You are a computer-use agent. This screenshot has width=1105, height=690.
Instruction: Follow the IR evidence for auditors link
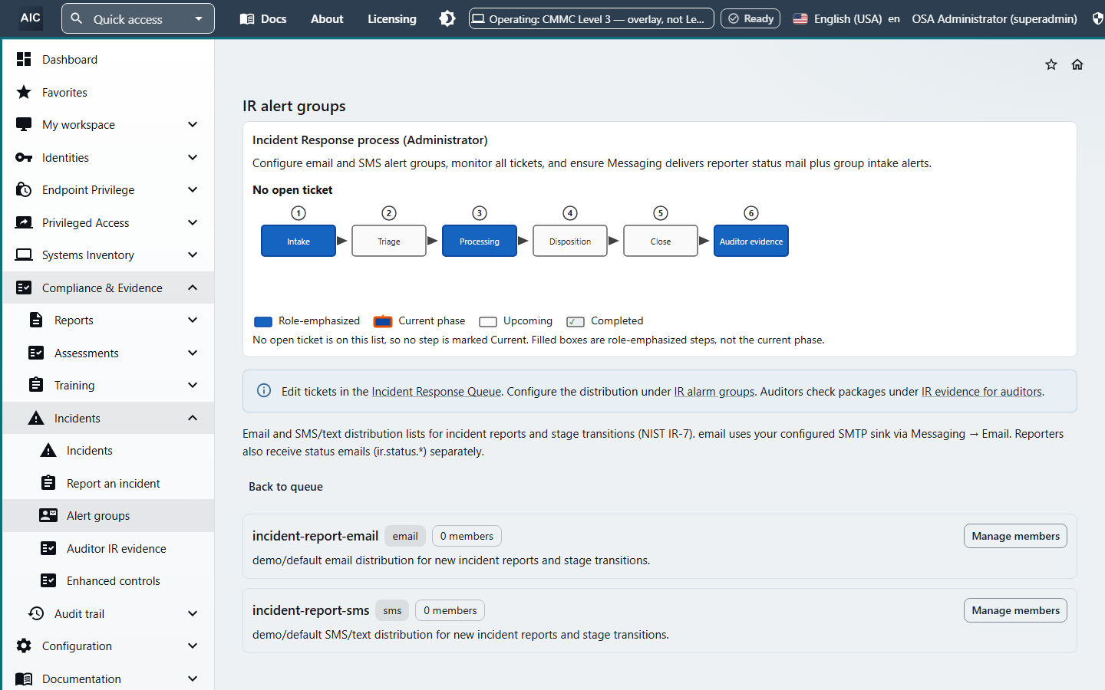click(x=981, y=391)
